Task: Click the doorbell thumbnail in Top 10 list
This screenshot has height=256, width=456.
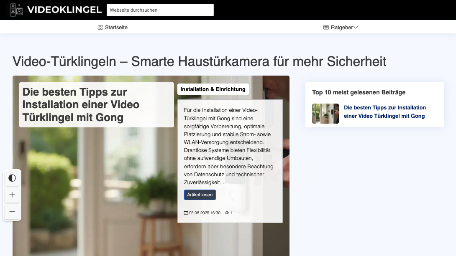Action: [325, 114]
